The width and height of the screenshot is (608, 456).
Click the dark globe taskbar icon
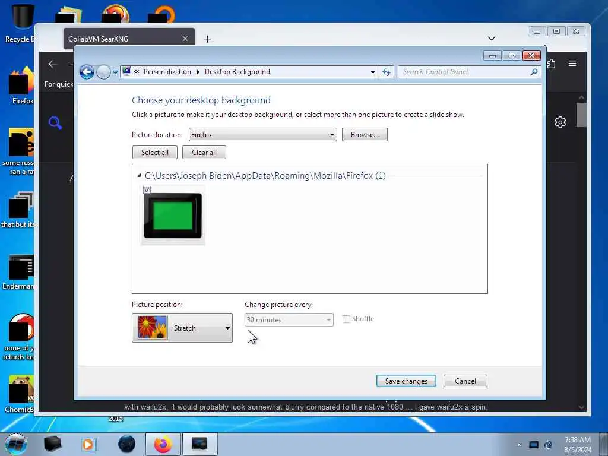pos(127,444)
